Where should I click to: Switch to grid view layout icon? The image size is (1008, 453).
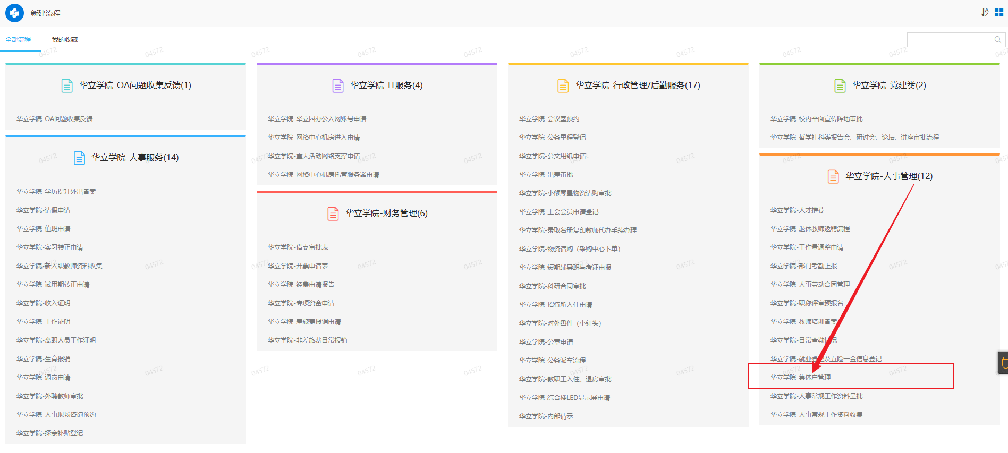pos(999,12)
